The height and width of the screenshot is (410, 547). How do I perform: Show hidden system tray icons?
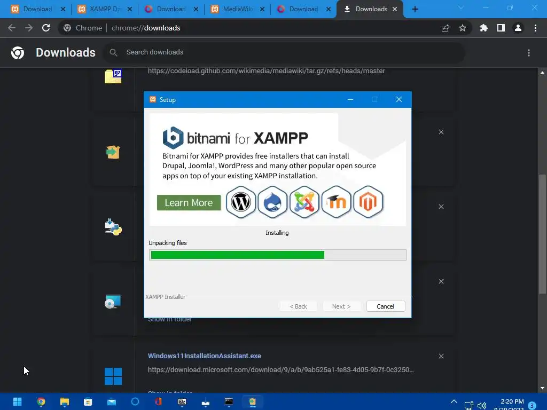(454, 401)
